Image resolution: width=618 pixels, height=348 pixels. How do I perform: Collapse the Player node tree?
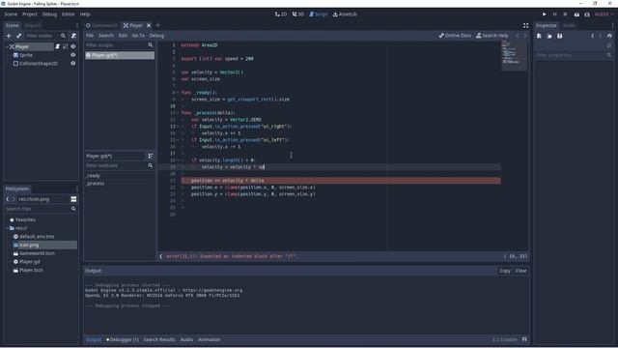tap(7, 46)
